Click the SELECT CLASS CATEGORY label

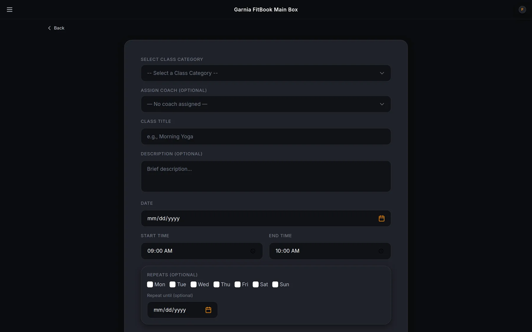pos(172,59)
